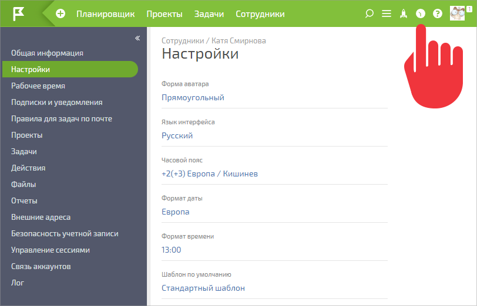Image resolution: width=477 pixels, height=306 pixels.
Task: Click the Настройки page heading
Action: point(200,54)
